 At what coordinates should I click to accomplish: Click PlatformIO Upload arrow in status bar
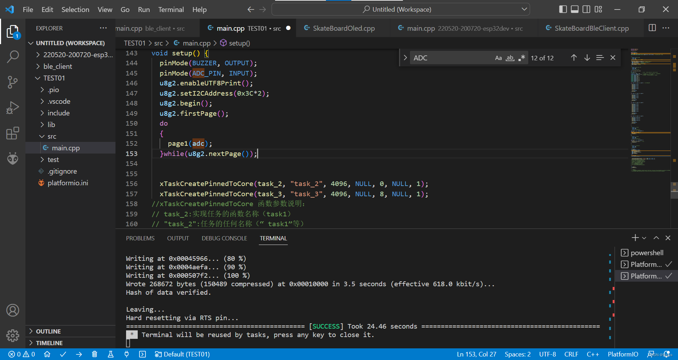tap(79, 354)
